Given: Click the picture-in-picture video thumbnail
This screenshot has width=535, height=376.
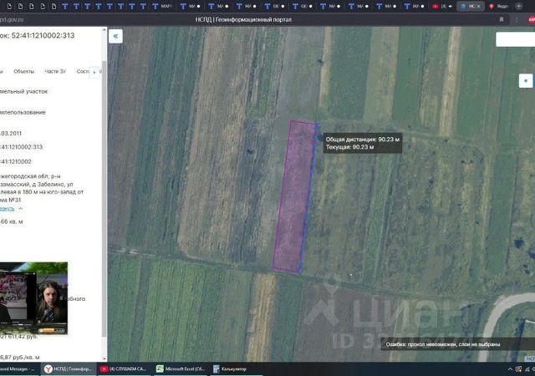Looking at the screenshot, I should pos(33,298).
